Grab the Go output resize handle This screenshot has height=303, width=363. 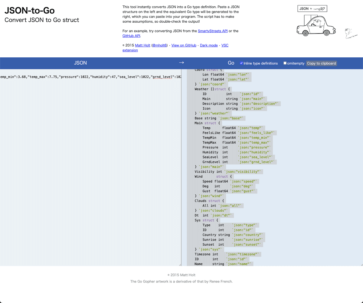(361, 264)
